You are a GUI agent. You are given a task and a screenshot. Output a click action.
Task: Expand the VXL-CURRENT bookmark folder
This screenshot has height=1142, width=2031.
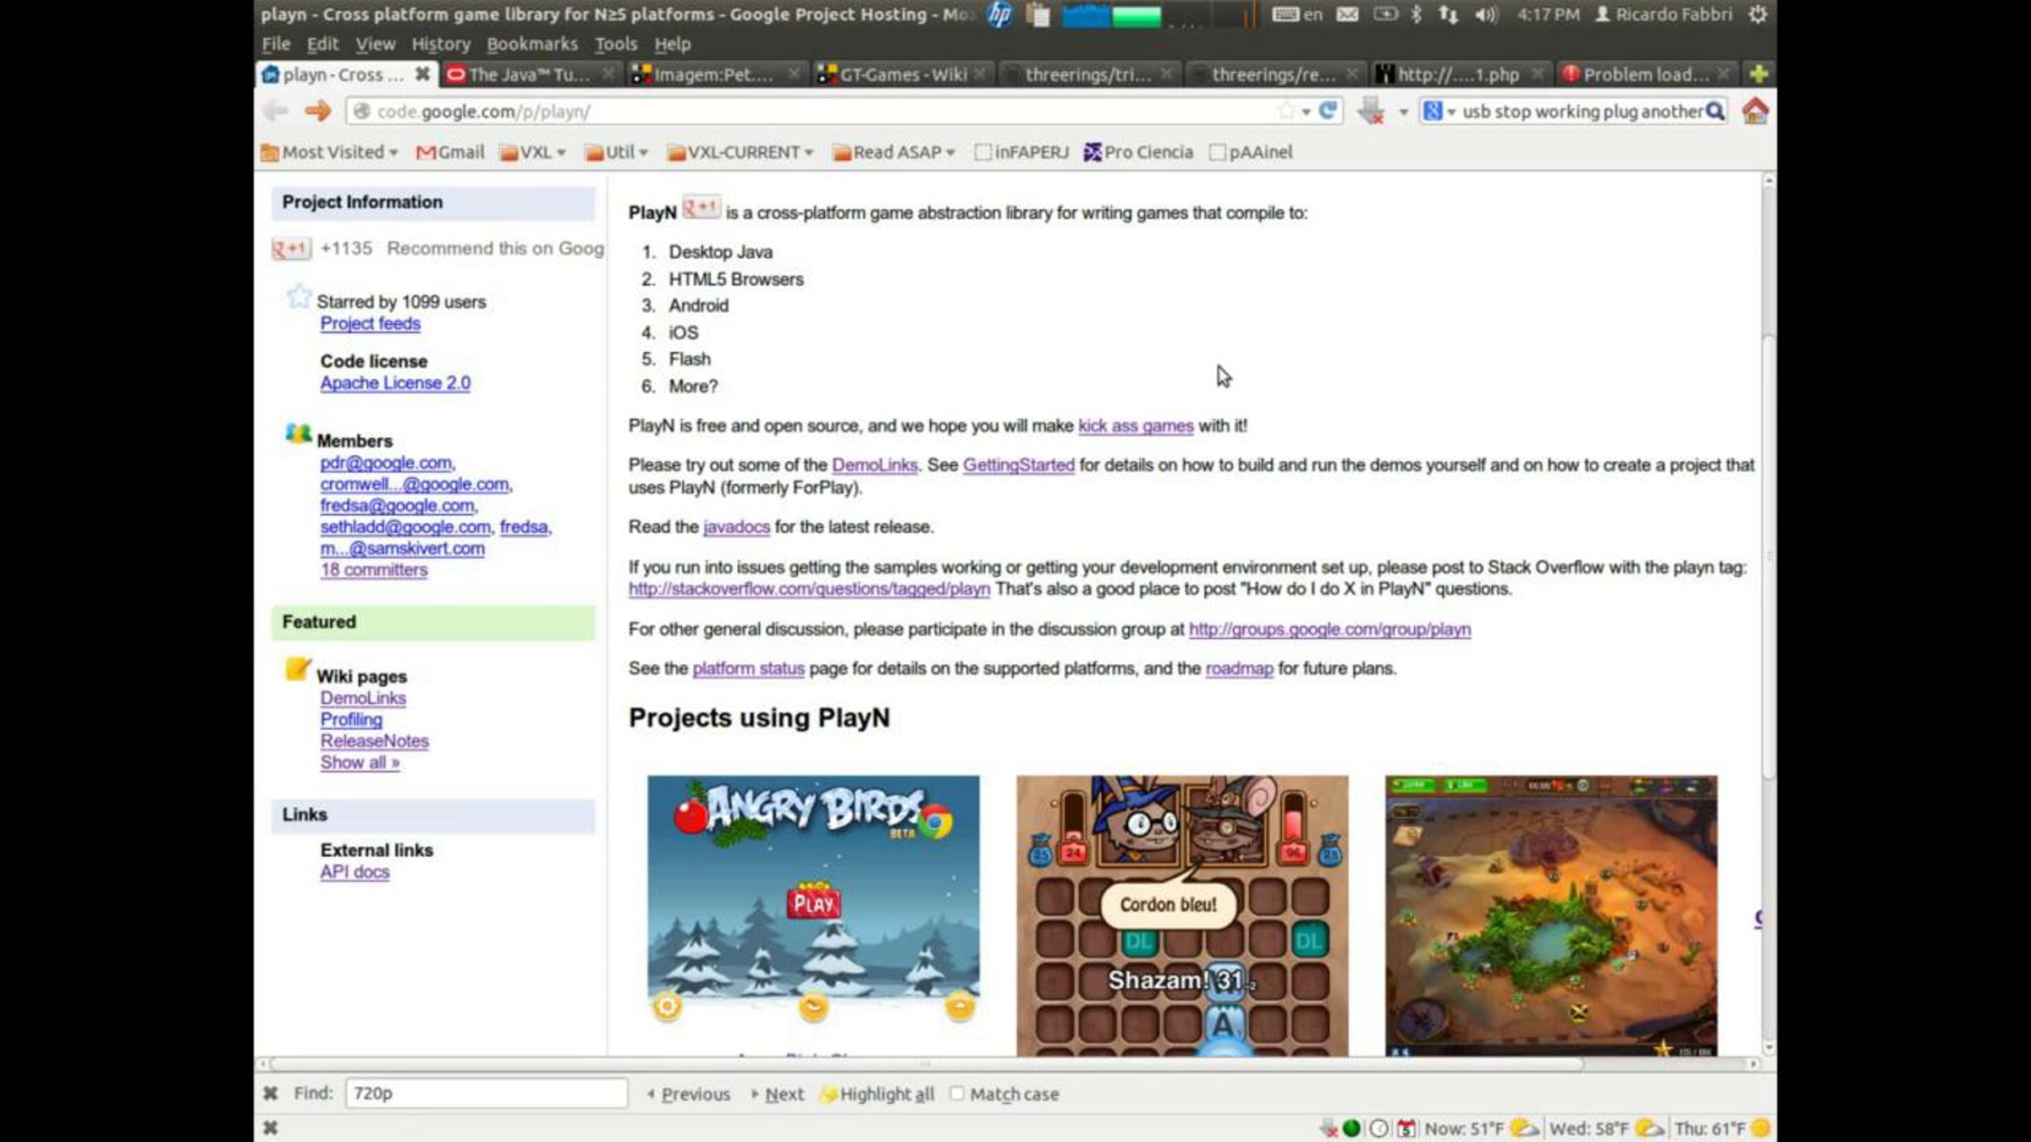[740, 152]
